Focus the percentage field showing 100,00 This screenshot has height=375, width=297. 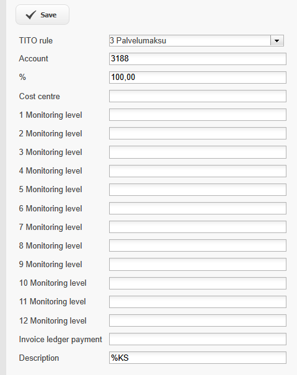(x=198, y=77)
